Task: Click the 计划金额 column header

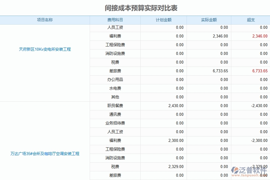Action: tap(163, 20)
